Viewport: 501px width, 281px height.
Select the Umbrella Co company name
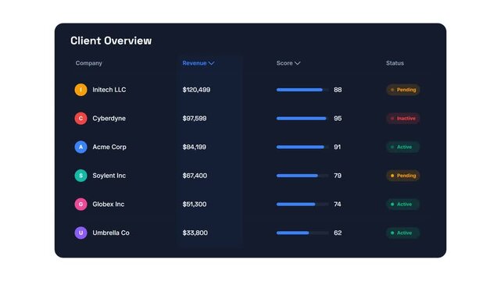click(111, 233)
